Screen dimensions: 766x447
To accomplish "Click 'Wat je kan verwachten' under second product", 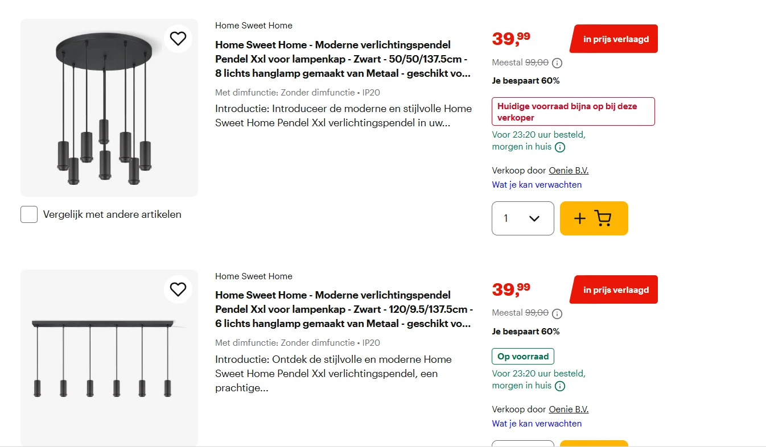I will pos(537,423).
